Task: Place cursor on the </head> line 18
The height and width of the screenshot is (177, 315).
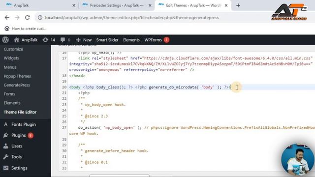Action: [77, 76]
